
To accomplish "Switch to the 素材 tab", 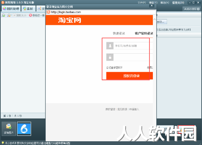I will [28, 9].
